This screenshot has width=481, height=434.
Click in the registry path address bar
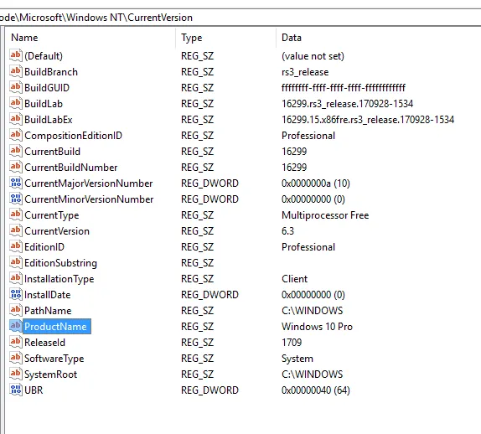240,18
